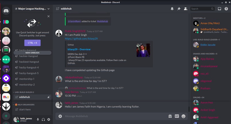Toggle the member list icon
Image resolution: width=231 pixels, height=124 pixels.
coord(186,9)
